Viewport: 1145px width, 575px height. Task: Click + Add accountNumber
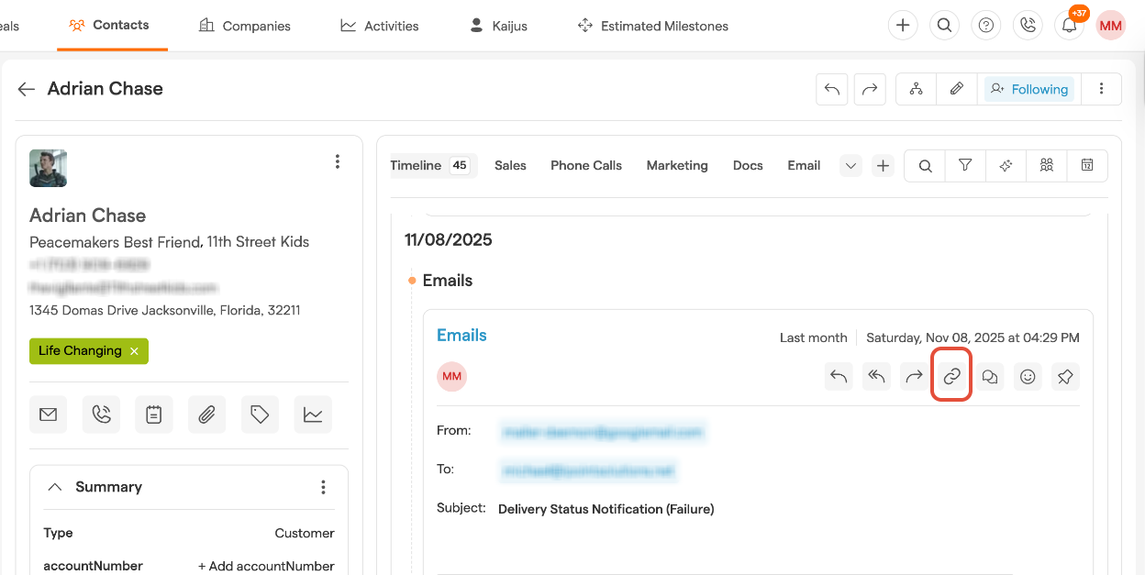point(266,566)
